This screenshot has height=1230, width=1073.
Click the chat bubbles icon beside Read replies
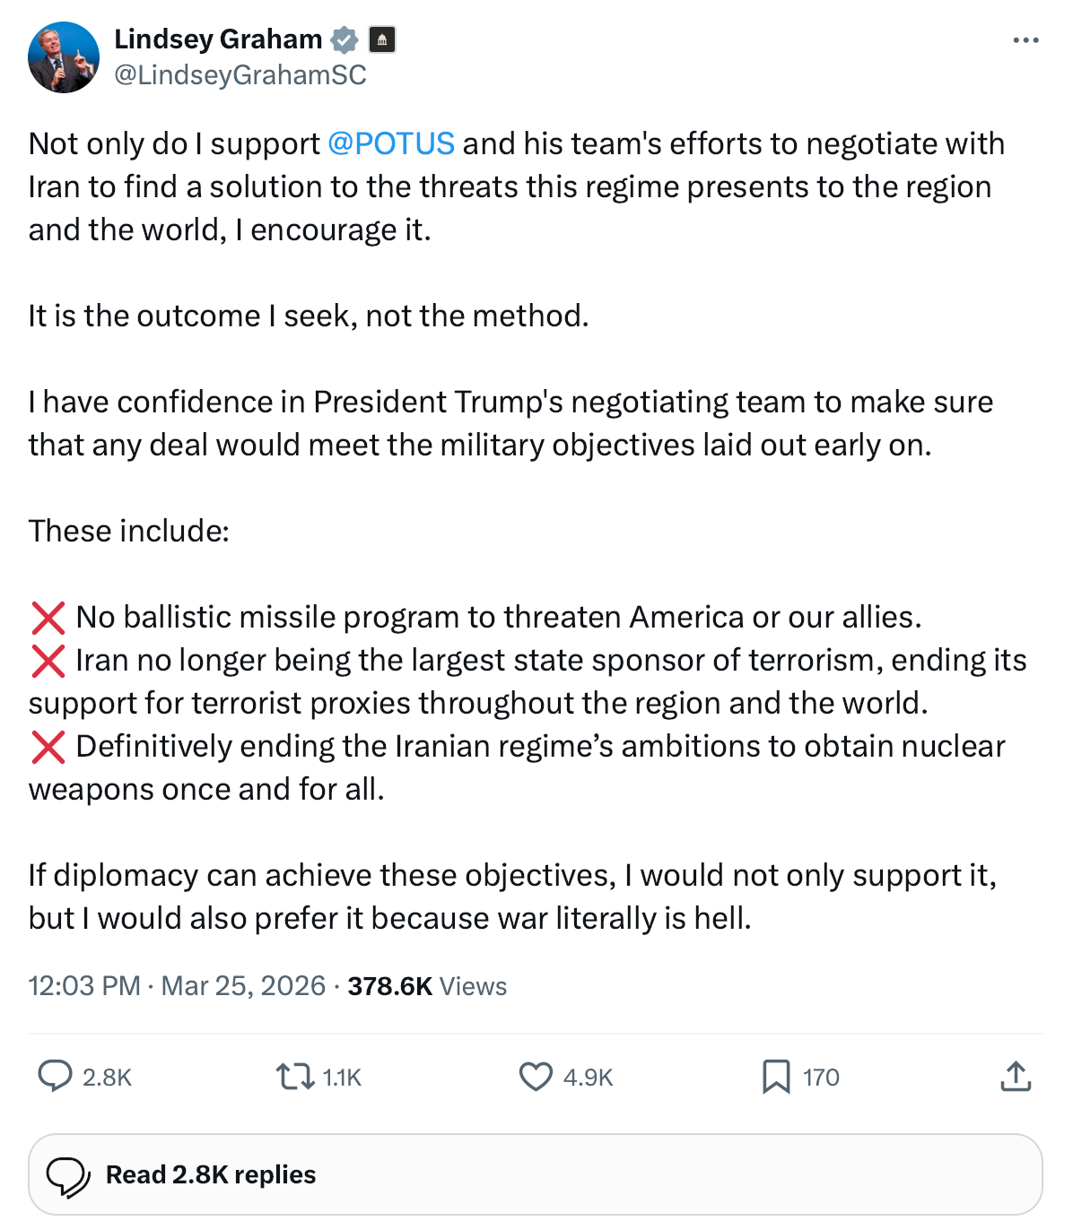click(x=68, y=1175)
